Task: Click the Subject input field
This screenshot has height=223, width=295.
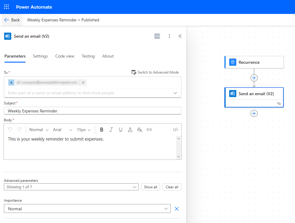Action: pyautogui.click(x=93, y=111)
